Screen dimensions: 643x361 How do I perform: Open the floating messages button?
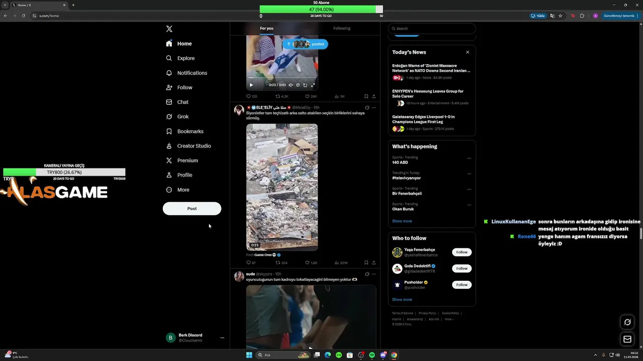coord(627,339)
